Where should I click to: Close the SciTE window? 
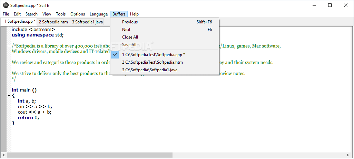click(x=346, y=5)
